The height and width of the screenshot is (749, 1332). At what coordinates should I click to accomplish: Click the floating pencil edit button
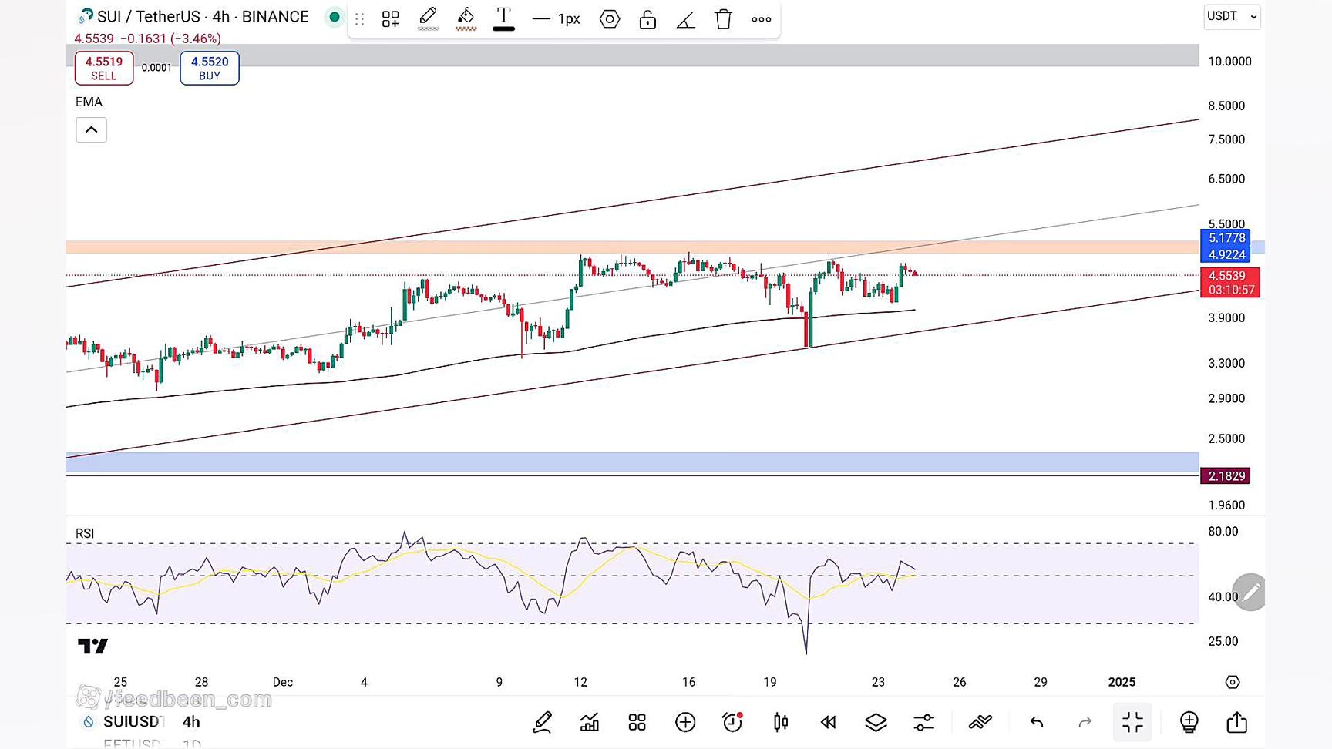pos(1249,592)
